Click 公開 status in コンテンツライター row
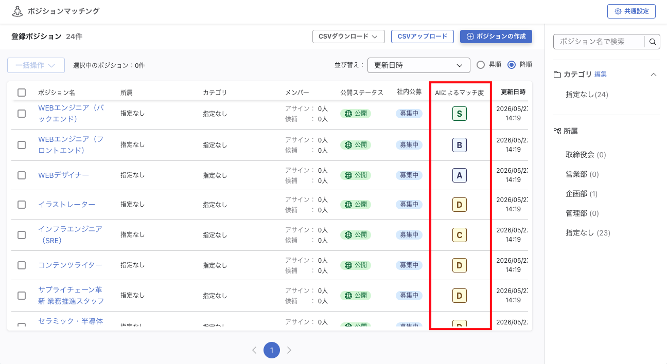Viewport: 667px width, 364px height. pos(356,265)
